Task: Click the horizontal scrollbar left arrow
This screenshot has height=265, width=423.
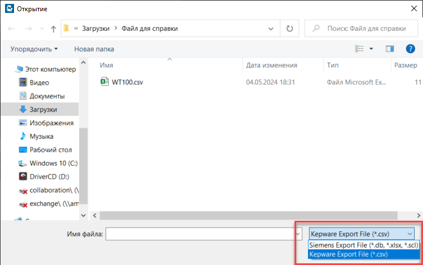Action: click(95, 216)
